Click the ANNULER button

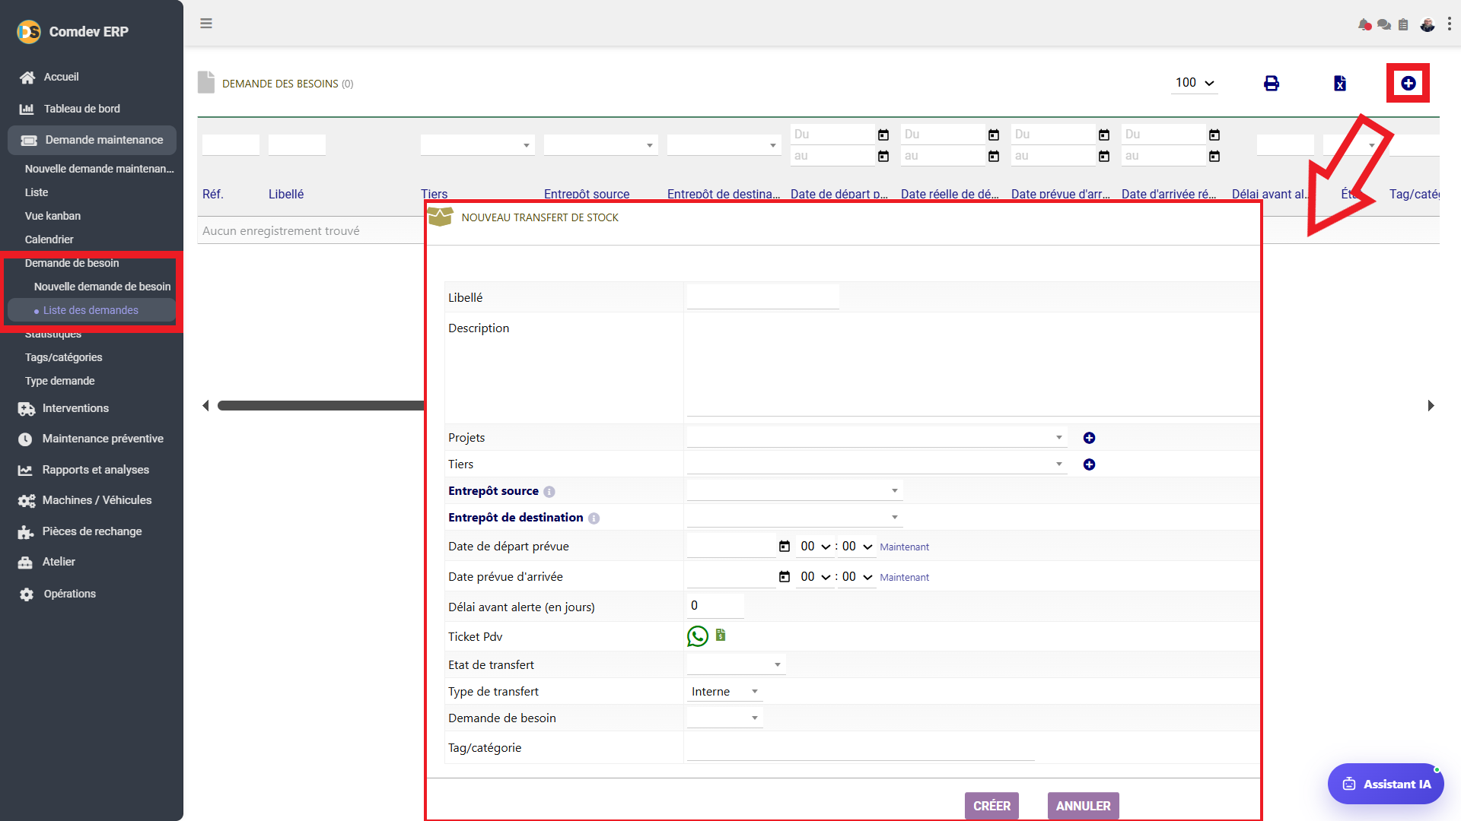click(1083, 806)
